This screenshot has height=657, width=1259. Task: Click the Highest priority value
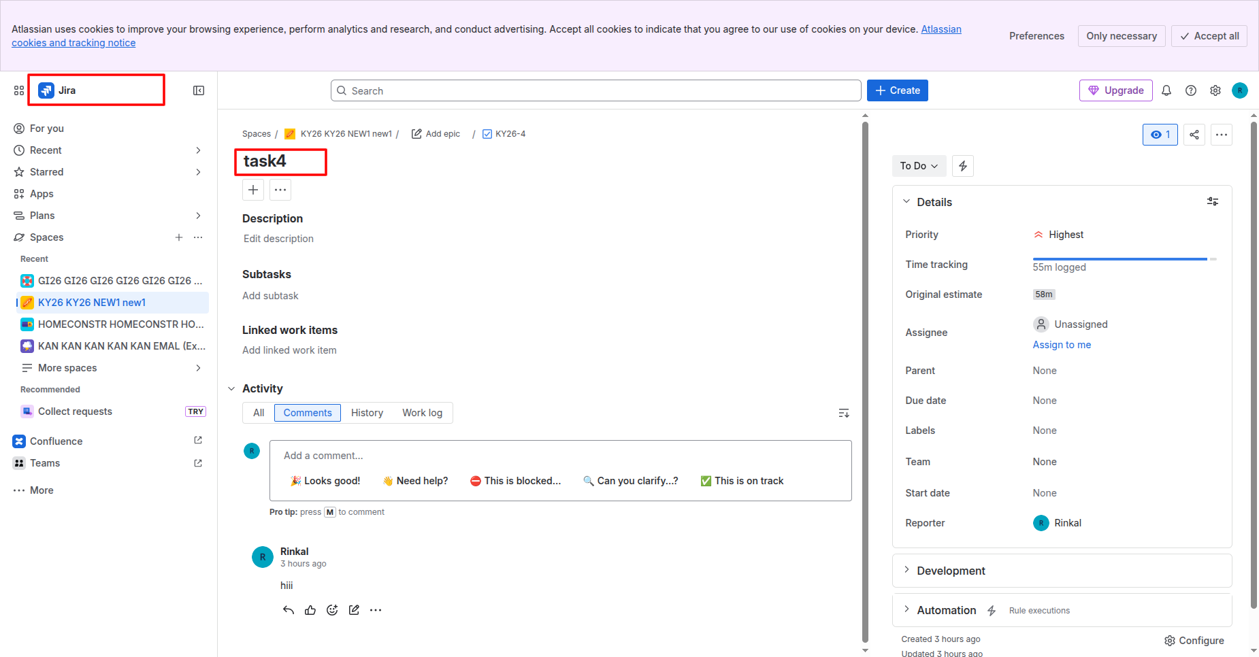click(1058, 235)
